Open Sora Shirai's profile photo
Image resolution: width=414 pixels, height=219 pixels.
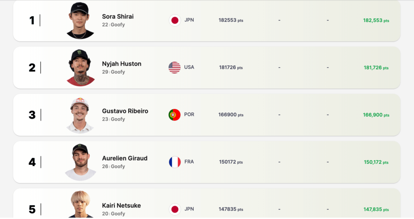tap(80, 21)
